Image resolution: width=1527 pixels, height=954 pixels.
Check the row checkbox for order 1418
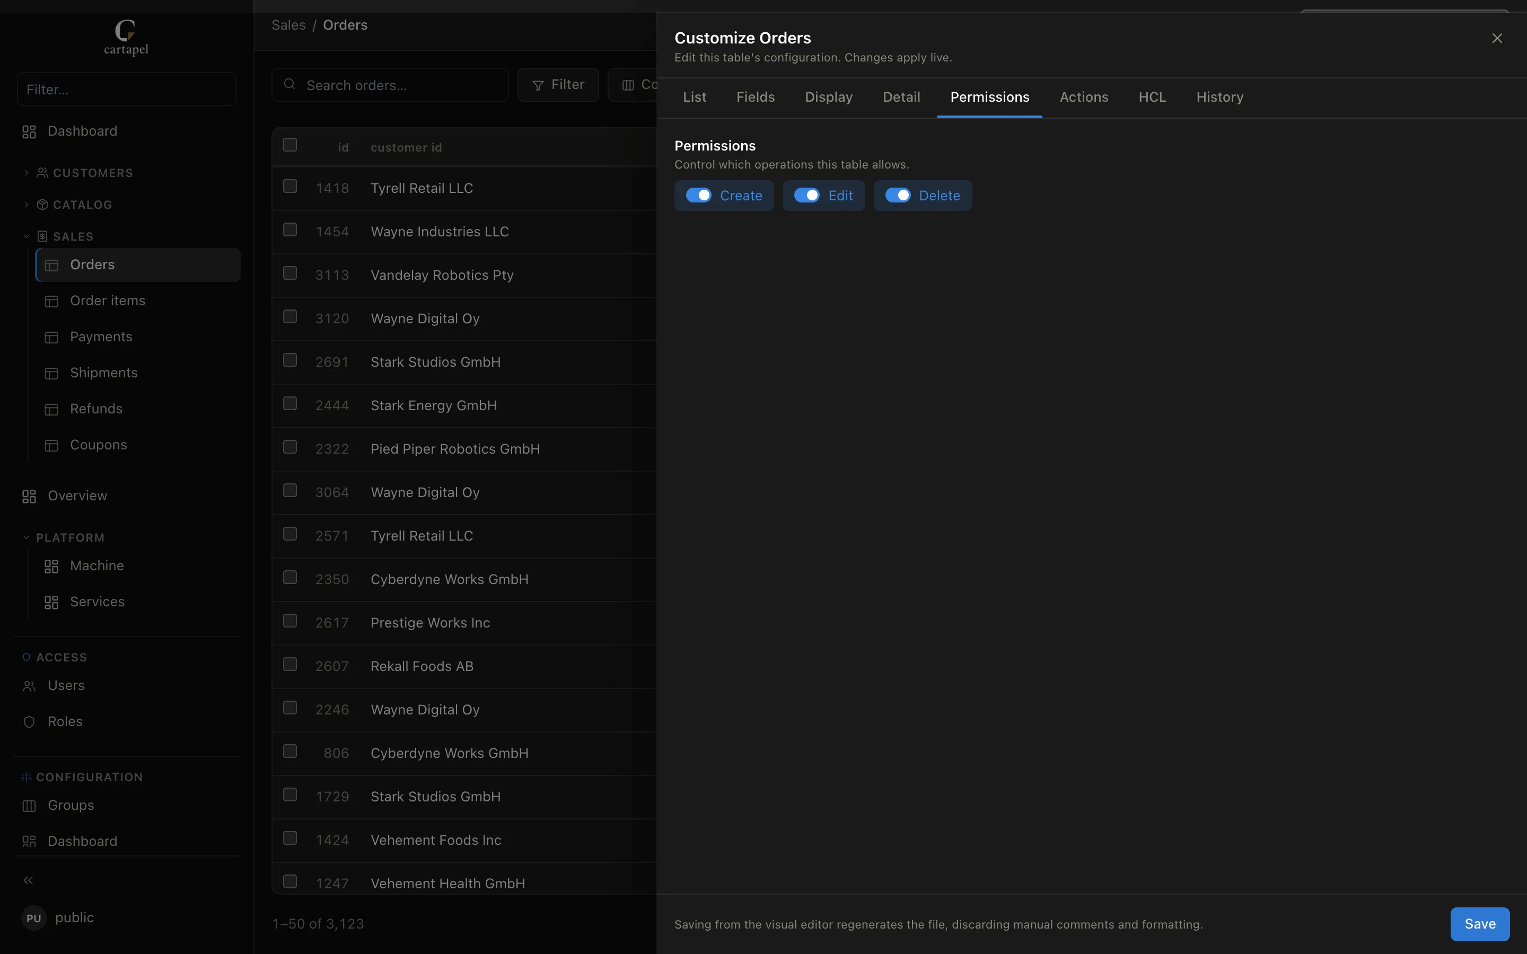click(290, 186)
